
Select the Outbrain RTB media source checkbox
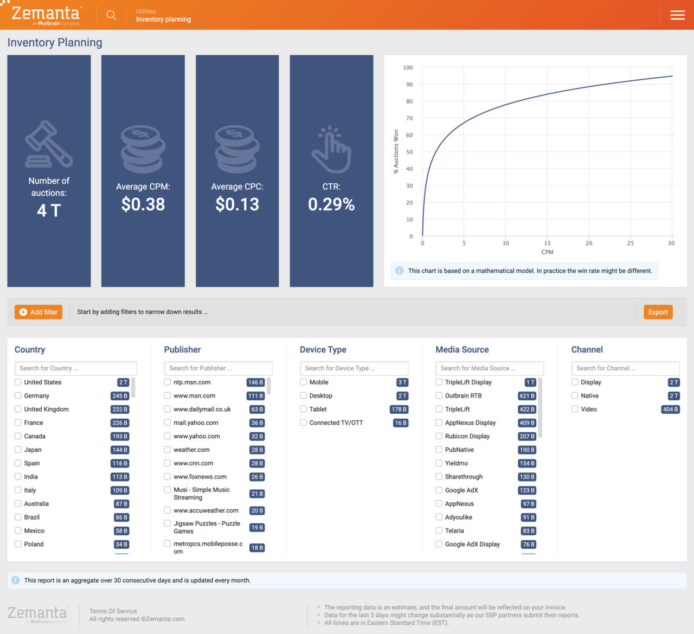(x=438, y=395)
